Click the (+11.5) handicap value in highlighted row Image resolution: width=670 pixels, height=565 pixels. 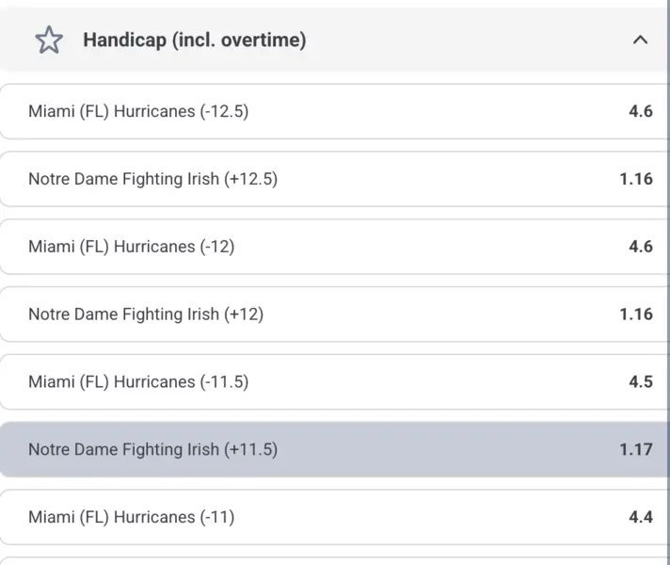tap(251, 450)
